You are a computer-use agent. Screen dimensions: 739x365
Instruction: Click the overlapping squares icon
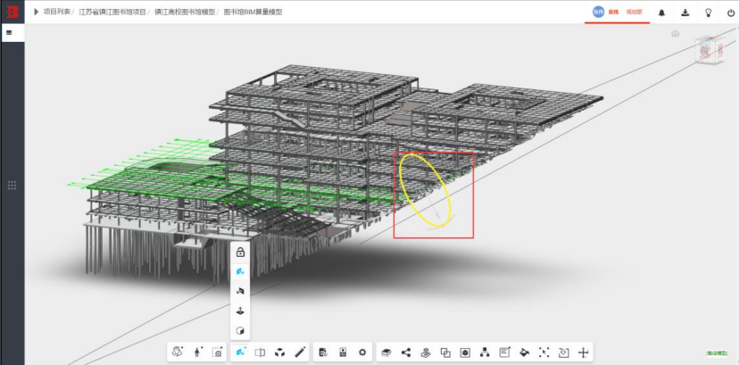pos(445,353)
